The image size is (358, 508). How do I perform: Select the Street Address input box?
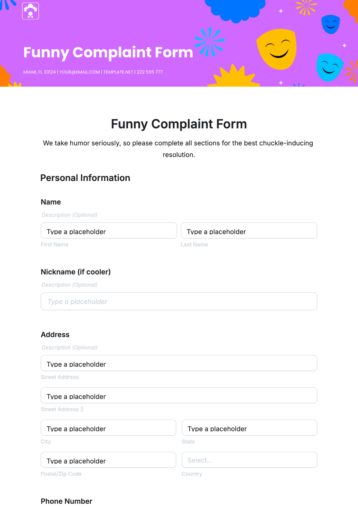click(179, 363)
